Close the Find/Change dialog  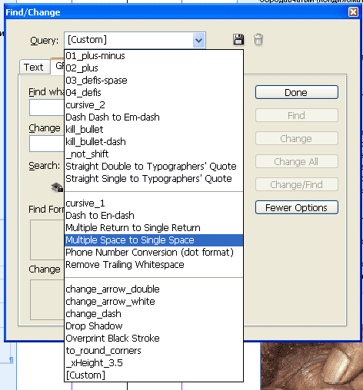(x=353, y=12)
